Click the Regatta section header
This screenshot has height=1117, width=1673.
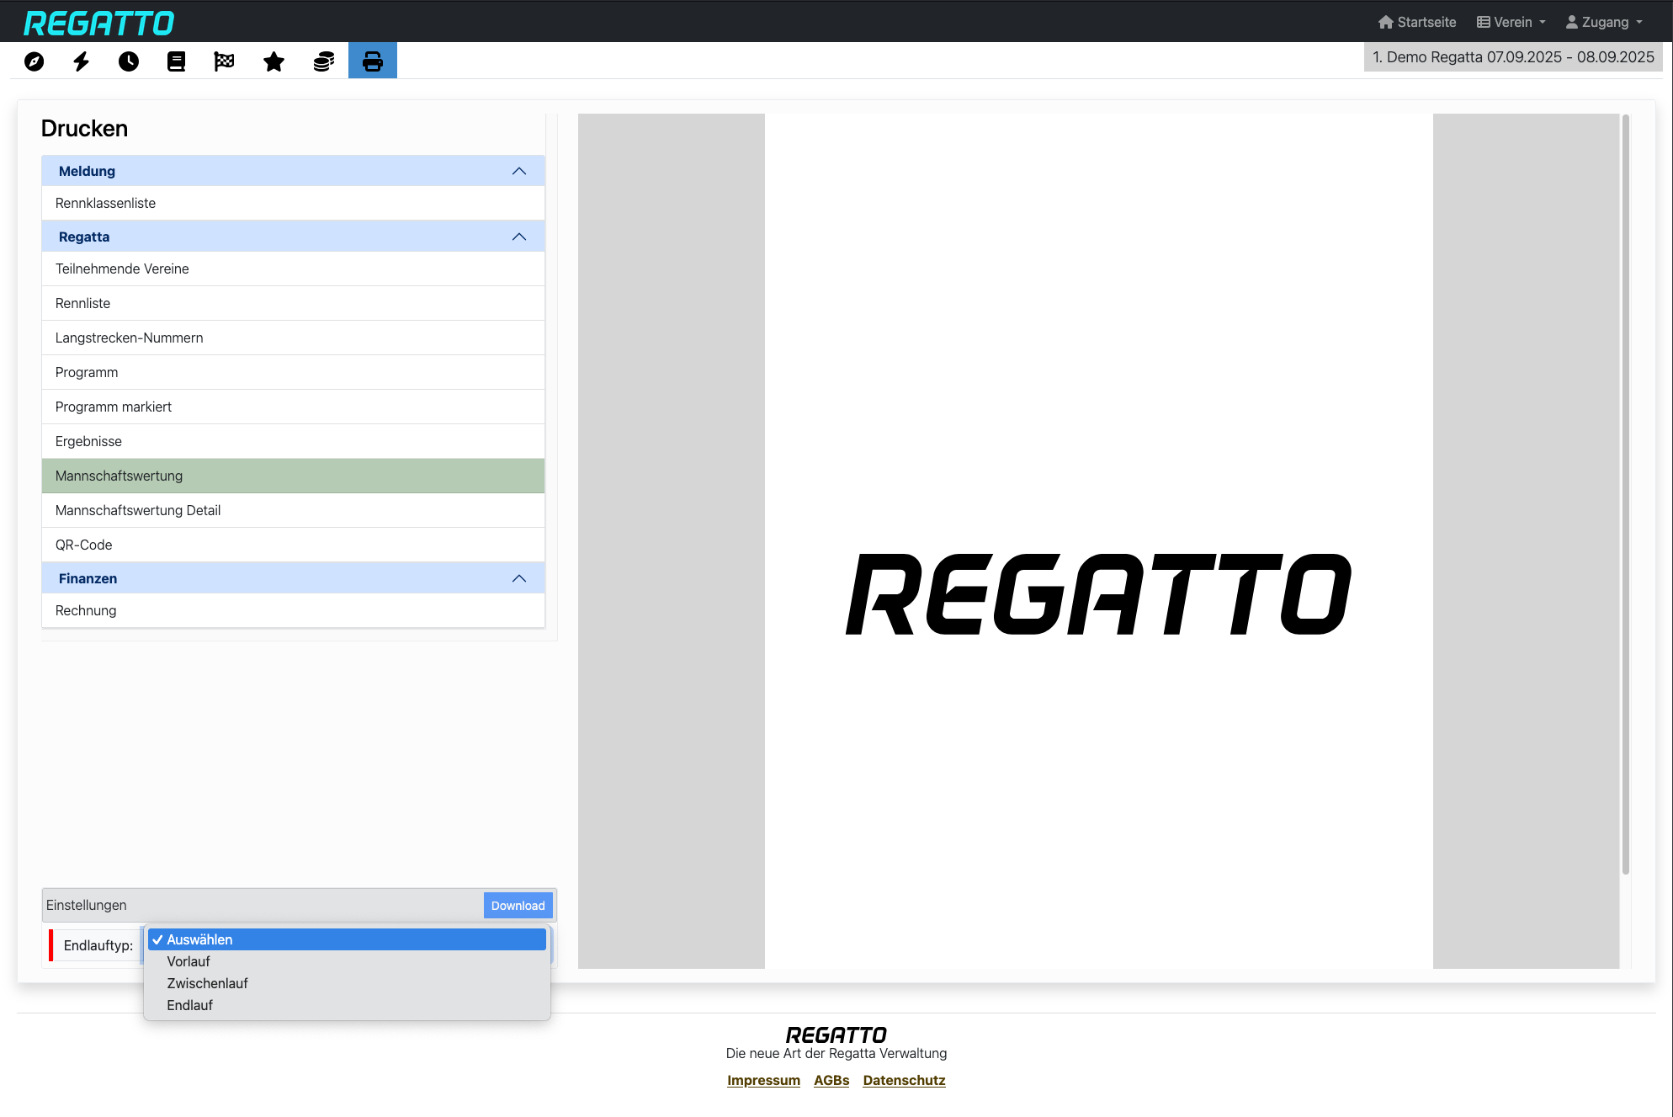click(x=293, y=237)
